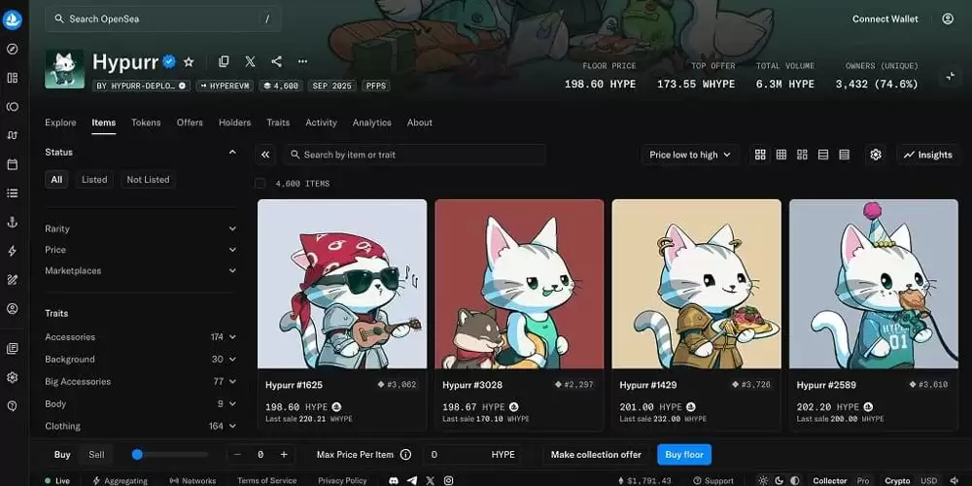Expand the Price filter

click(141, 250)
